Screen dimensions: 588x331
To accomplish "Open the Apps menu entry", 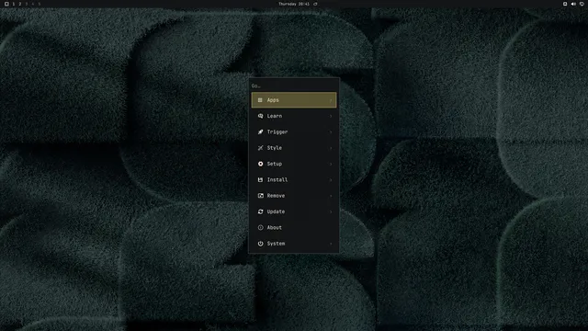I will pyautogui.click(x=294, y=100).
